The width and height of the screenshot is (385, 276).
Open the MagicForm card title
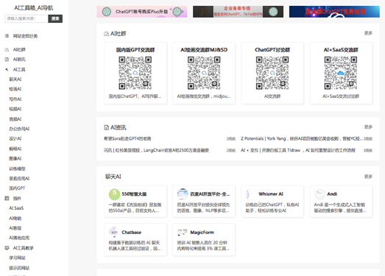click(x=202, y=233)
